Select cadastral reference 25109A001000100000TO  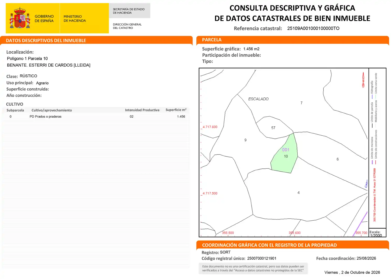point(313,28)
